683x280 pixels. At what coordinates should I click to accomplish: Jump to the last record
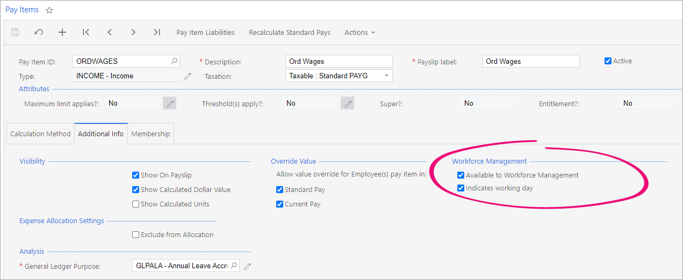pos(157,33)
